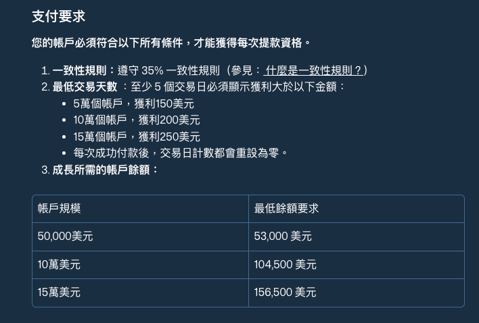Click the 您的帳戶必須符合以下所有條件 intro sentence
Viewport: 479px width, 323px height.
point(170,43)
